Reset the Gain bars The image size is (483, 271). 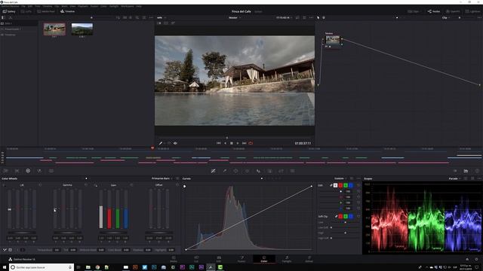tap(131, 185)
